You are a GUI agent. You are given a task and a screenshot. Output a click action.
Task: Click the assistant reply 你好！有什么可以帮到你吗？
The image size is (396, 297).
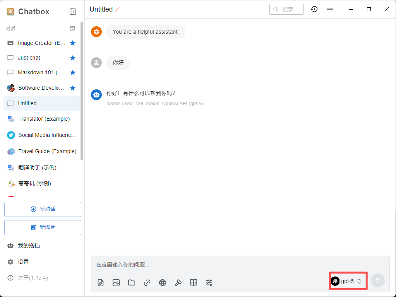click(x=141, y=93)
